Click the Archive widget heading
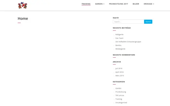The height and width of the screenshot is (106, 170). click(x=117, y=62)
